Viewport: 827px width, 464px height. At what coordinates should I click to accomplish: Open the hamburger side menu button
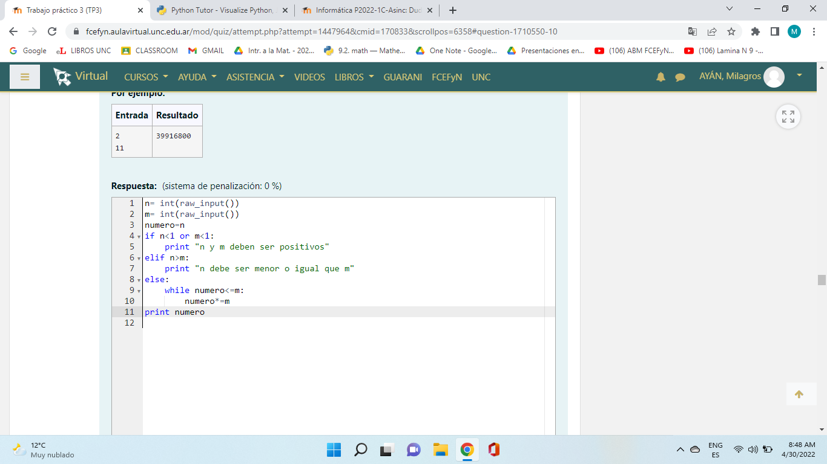(x=25, y=77)
